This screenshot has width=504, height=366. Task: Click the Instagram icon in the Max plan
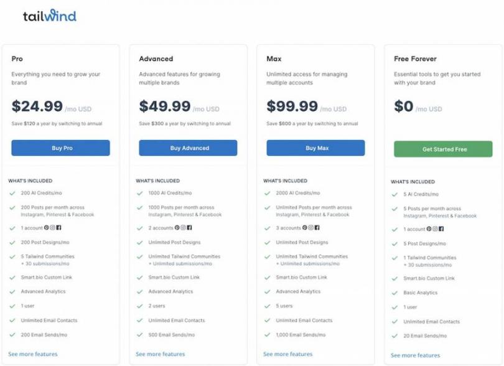[x=309, y=228]
